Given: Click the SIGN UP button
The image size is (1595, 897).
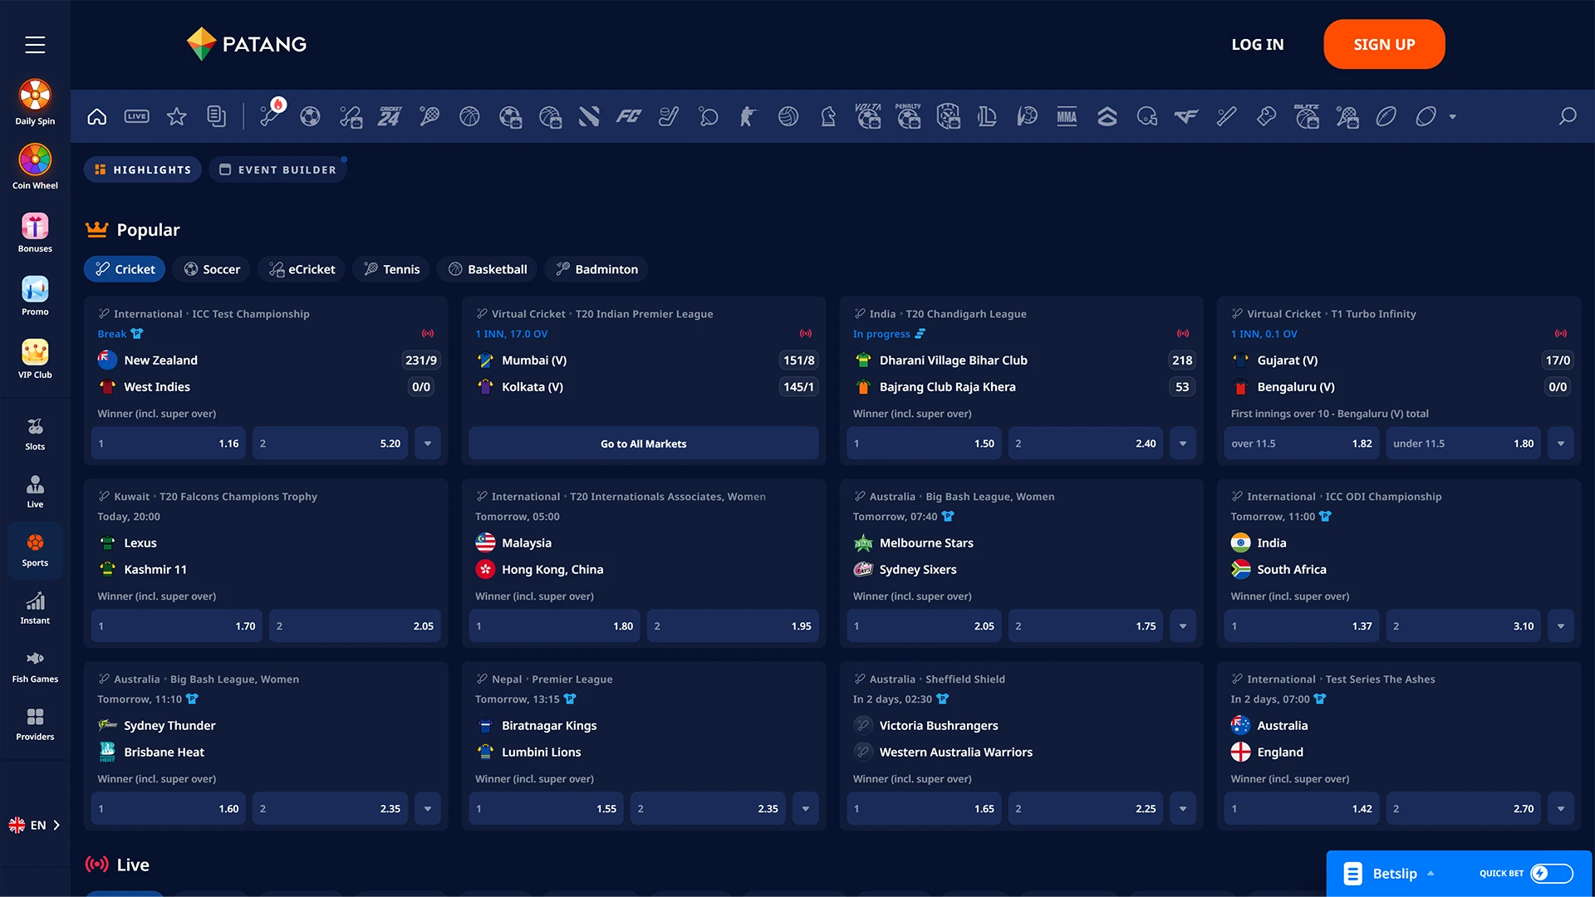Looking at the screenshot, I should point(1383,44).
